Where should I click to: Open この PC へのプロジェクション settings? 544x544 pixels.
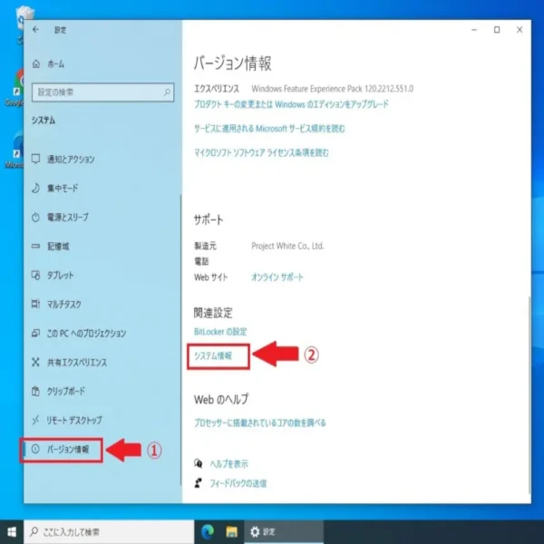pos(86,334)
